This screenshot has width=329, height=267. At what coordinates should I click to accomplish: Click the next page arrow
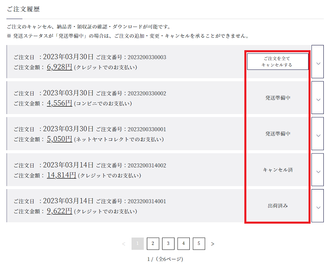(213, 244)
